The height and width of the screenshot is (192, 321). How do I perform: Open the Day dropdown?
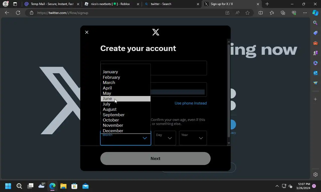point(165,138)
